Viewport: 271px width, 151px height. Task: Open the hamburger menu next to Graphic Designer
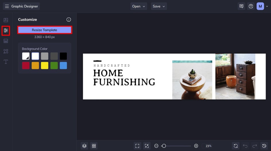point(7,6)
